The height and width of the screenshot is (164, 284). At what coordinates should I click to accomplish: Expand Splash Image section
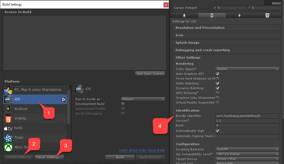pyautogui.click(x=226, y=43)
